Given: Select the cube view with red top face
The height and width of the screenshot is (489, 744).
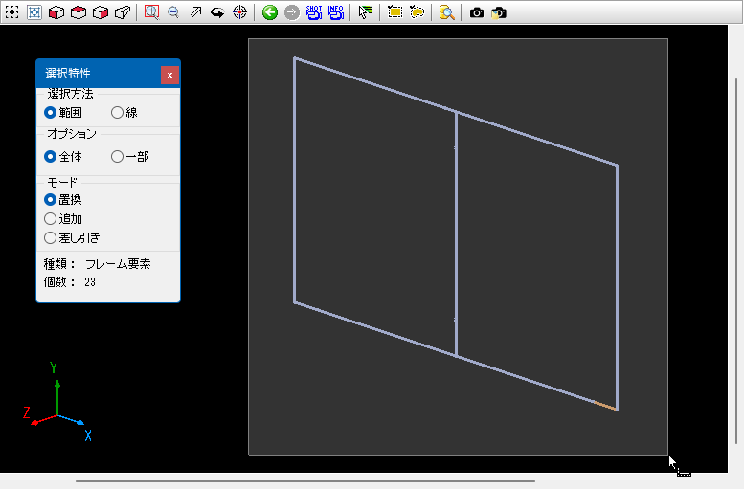Looking at the screenshot, I should (x=79, y=12).
